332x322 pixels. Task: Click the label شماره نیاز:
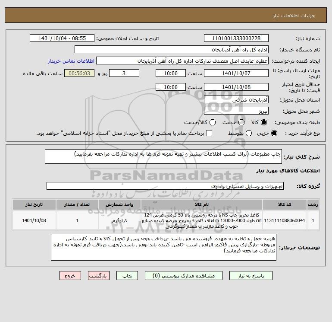pyautogui.click(x=308, y=38)
